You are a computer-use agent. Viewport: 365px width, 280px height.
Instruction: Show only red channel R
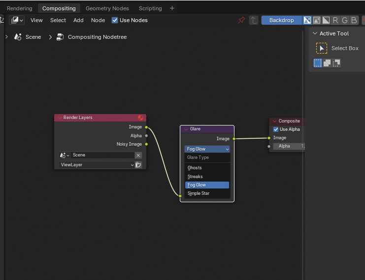(335, 20)
